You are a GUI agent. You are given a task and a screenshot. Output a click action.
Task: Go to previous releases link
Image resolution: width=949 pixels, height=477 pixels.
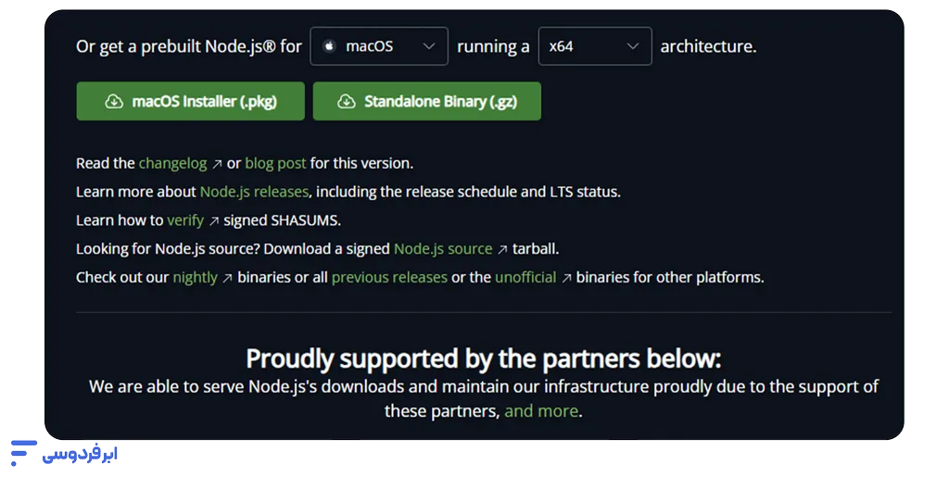pos(390,277)
